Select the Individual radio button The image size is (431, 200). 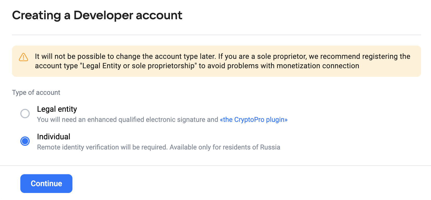pos(25,141)
